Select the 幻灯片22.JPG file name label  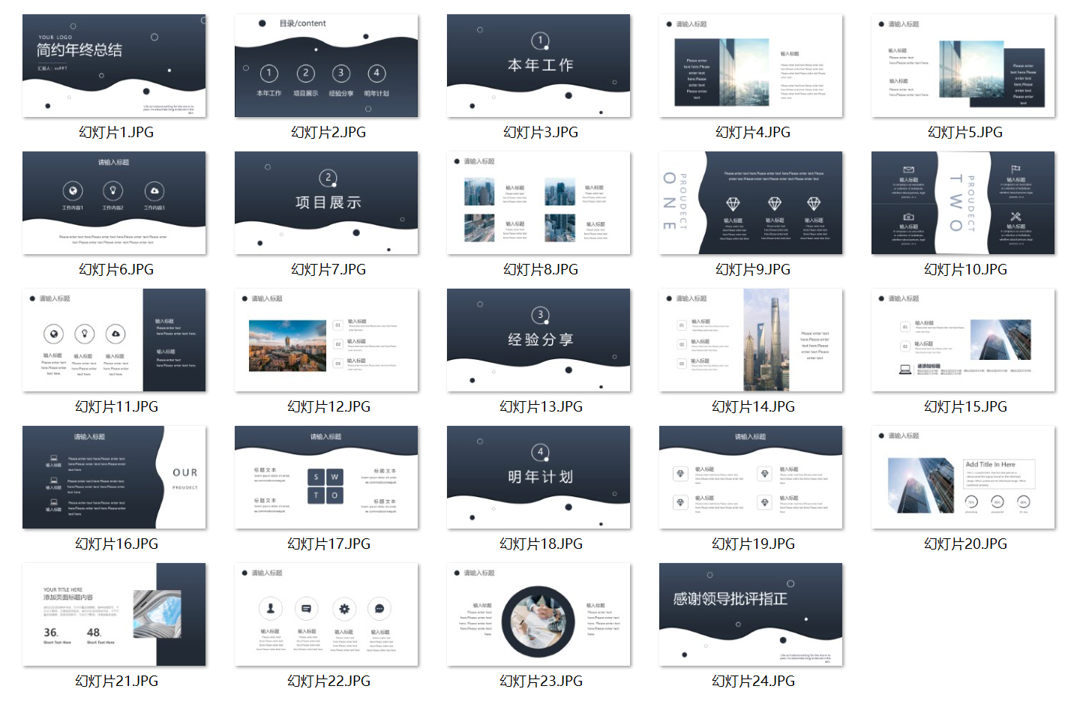point(328,682)
